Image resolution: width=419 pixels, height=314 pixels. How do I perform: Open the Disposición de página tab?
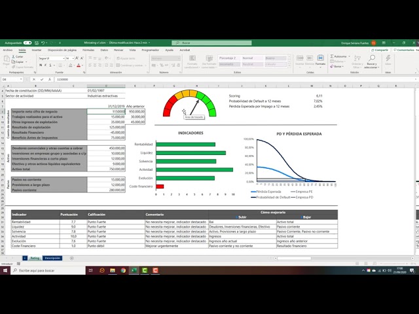click(62, 50)
